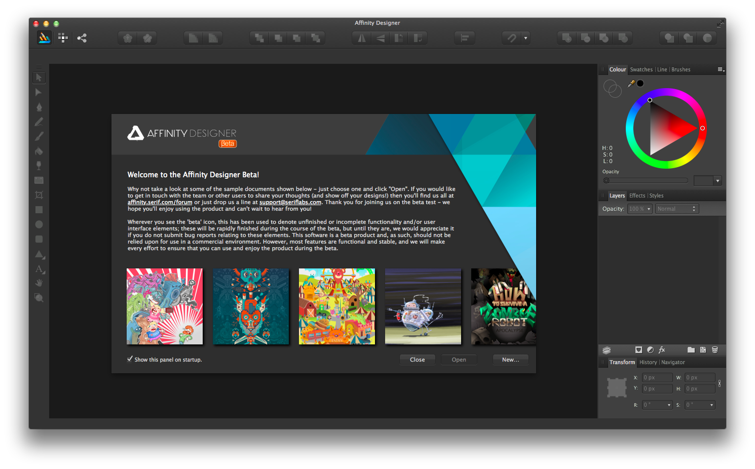Select the Vector Brush tool

click(x=39, y=136)
